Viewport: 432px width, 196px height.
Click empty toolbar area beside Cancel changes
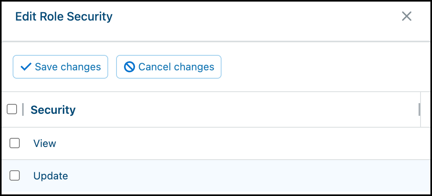tap(325, 67)
